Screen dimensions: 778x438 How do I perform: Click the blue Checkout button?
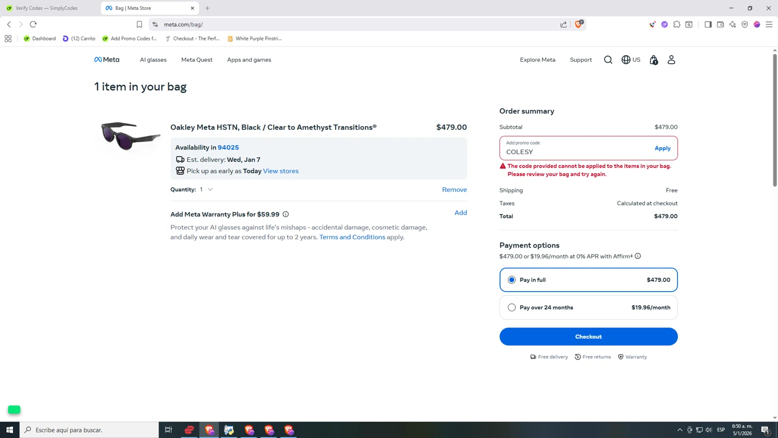(x=588, y=336)
